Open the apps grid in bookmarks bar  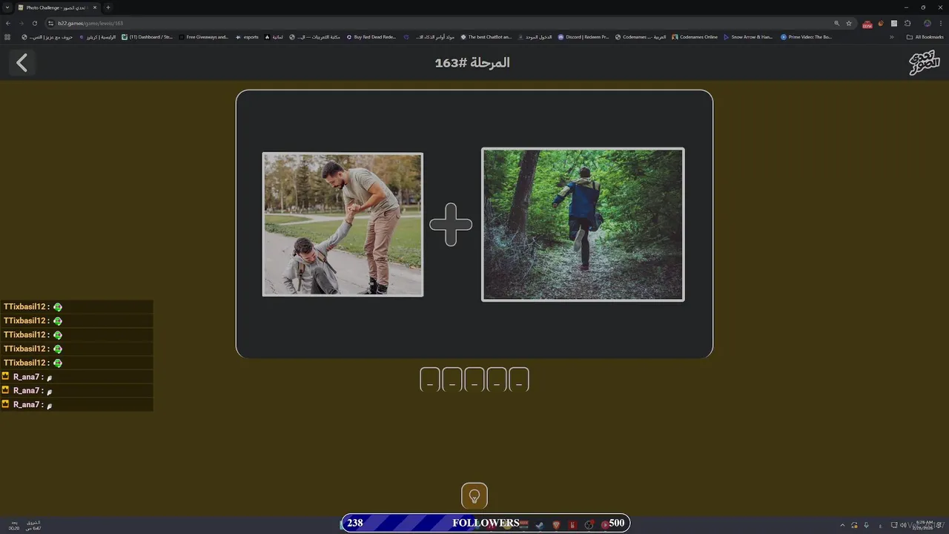click(7, 37)
